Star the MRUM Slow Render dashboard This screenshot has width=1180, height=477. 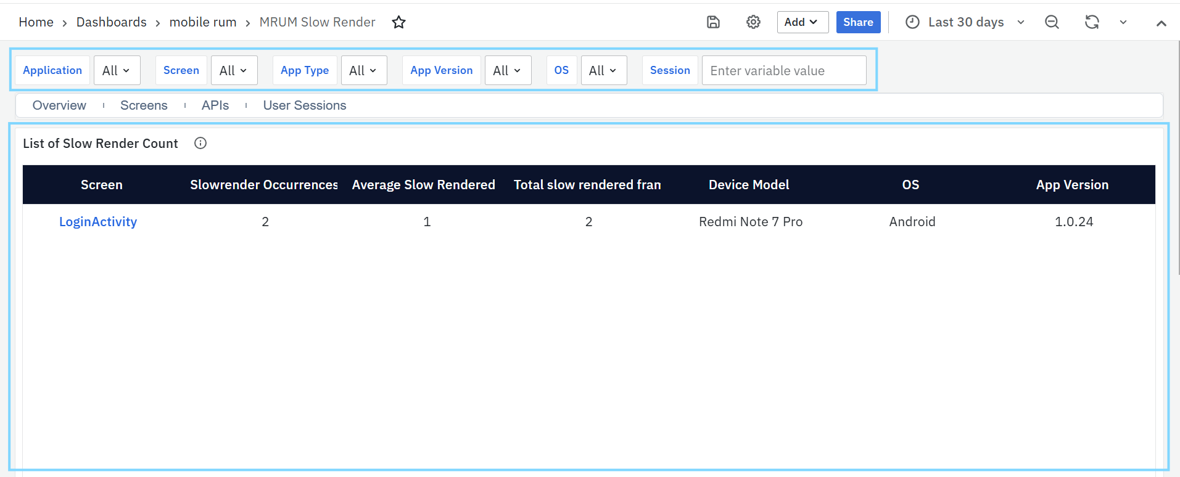399,22
